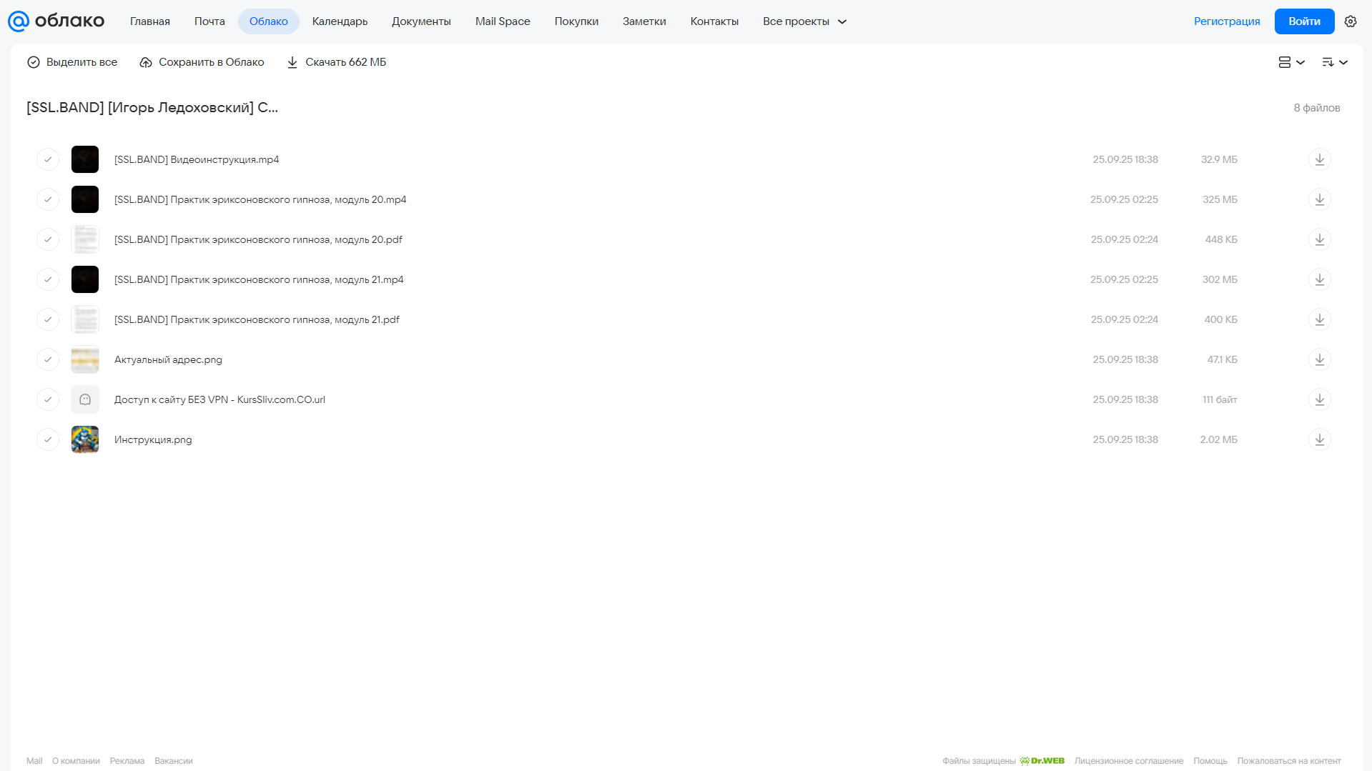Click the Облако @ logo
The height and width of the screenshot is (771, 1372).
point(56,21)
